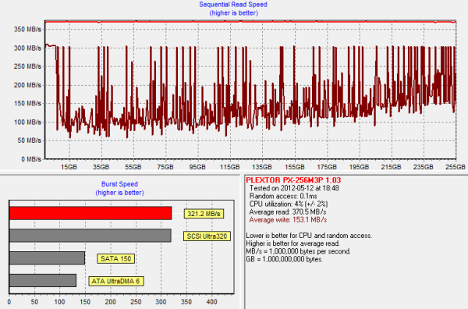
Task: Click the red 321.2 MB/s burst bar
Action: click(90, 213)
